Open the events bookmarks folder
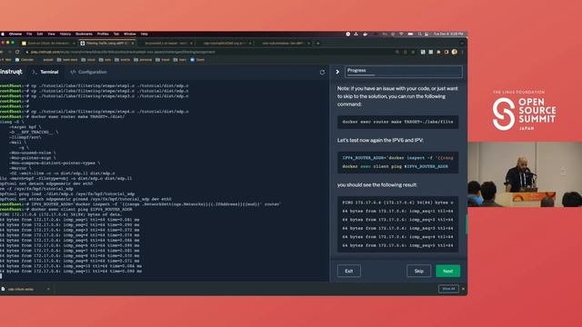This screenshot has height=327, width=582. pyautogui.click(x=122, y=60)
